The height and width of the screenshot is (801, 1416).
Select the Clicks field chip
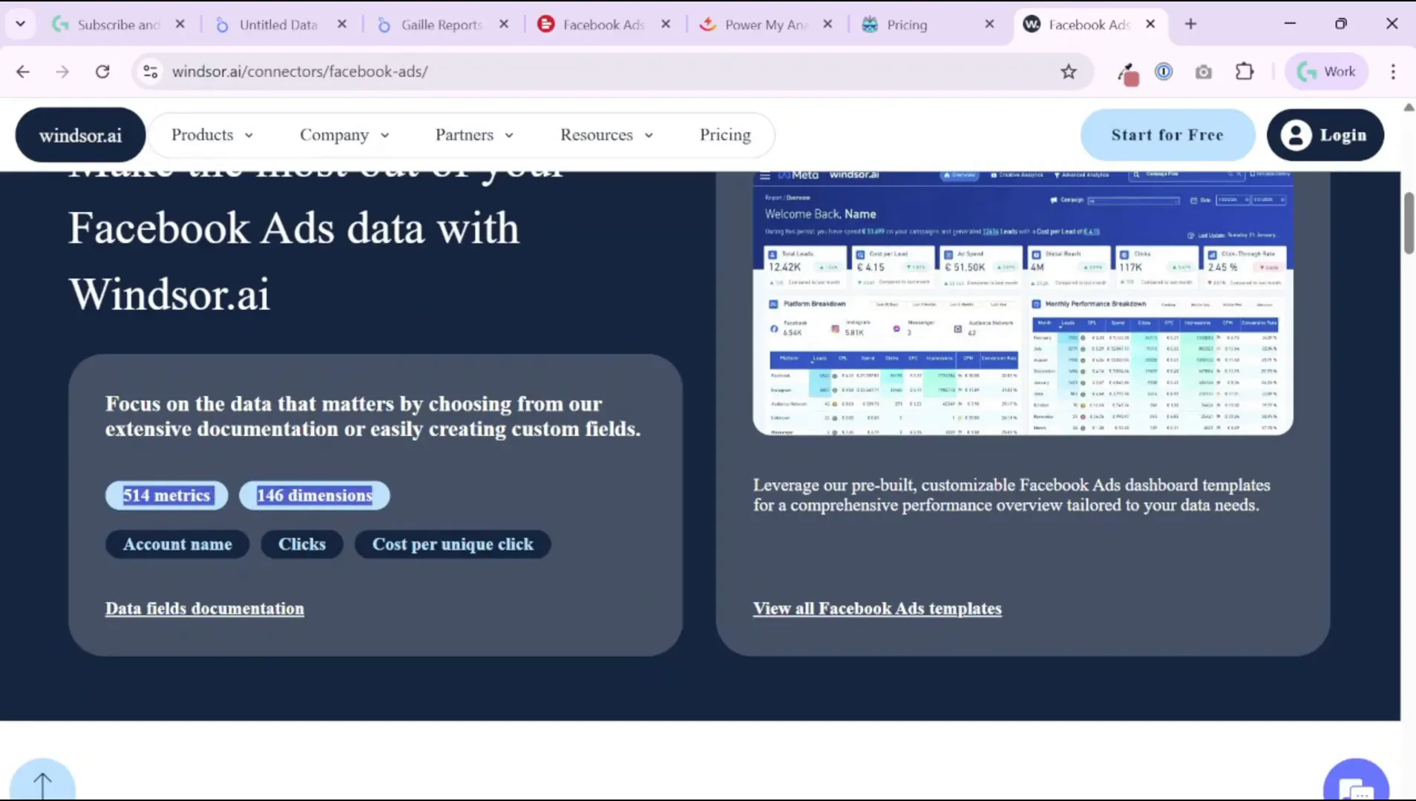pos(301,544)
